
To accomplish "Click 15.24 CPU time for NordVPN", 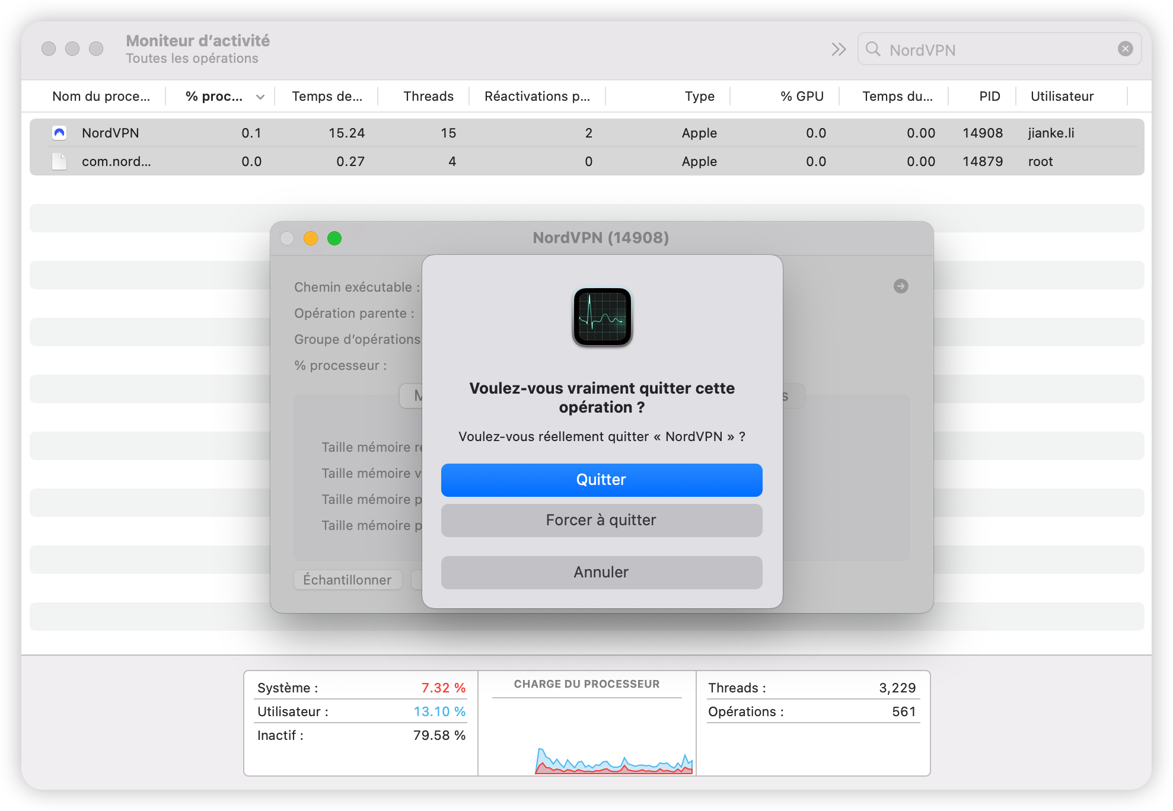I will click(346, 133).
